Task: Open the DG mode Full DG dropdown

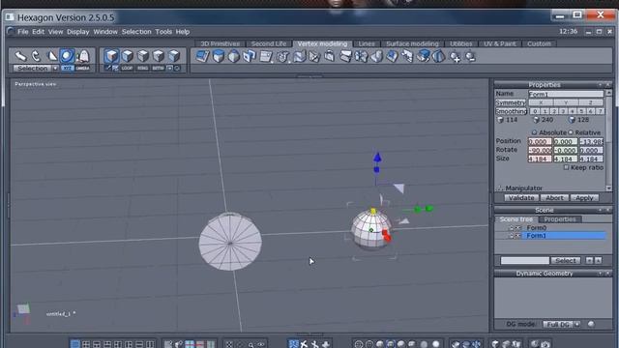Action: tap(577, 325)
